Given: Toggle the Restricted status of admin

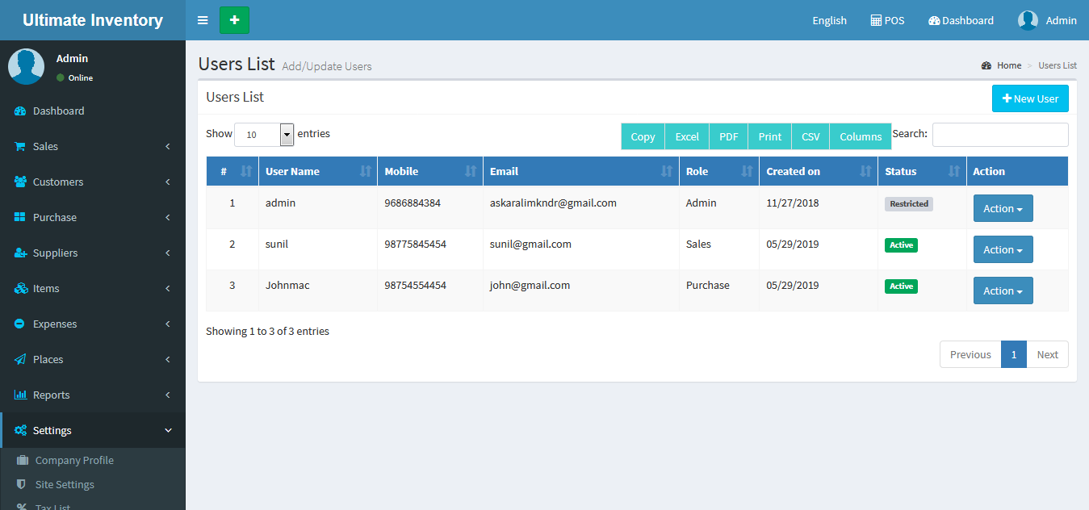Looking at the screenshot, I should 908,204.
